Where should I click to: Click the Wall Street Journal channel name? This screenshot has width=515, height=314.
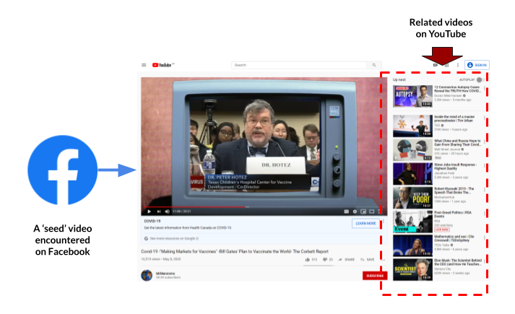pos(447,149)
